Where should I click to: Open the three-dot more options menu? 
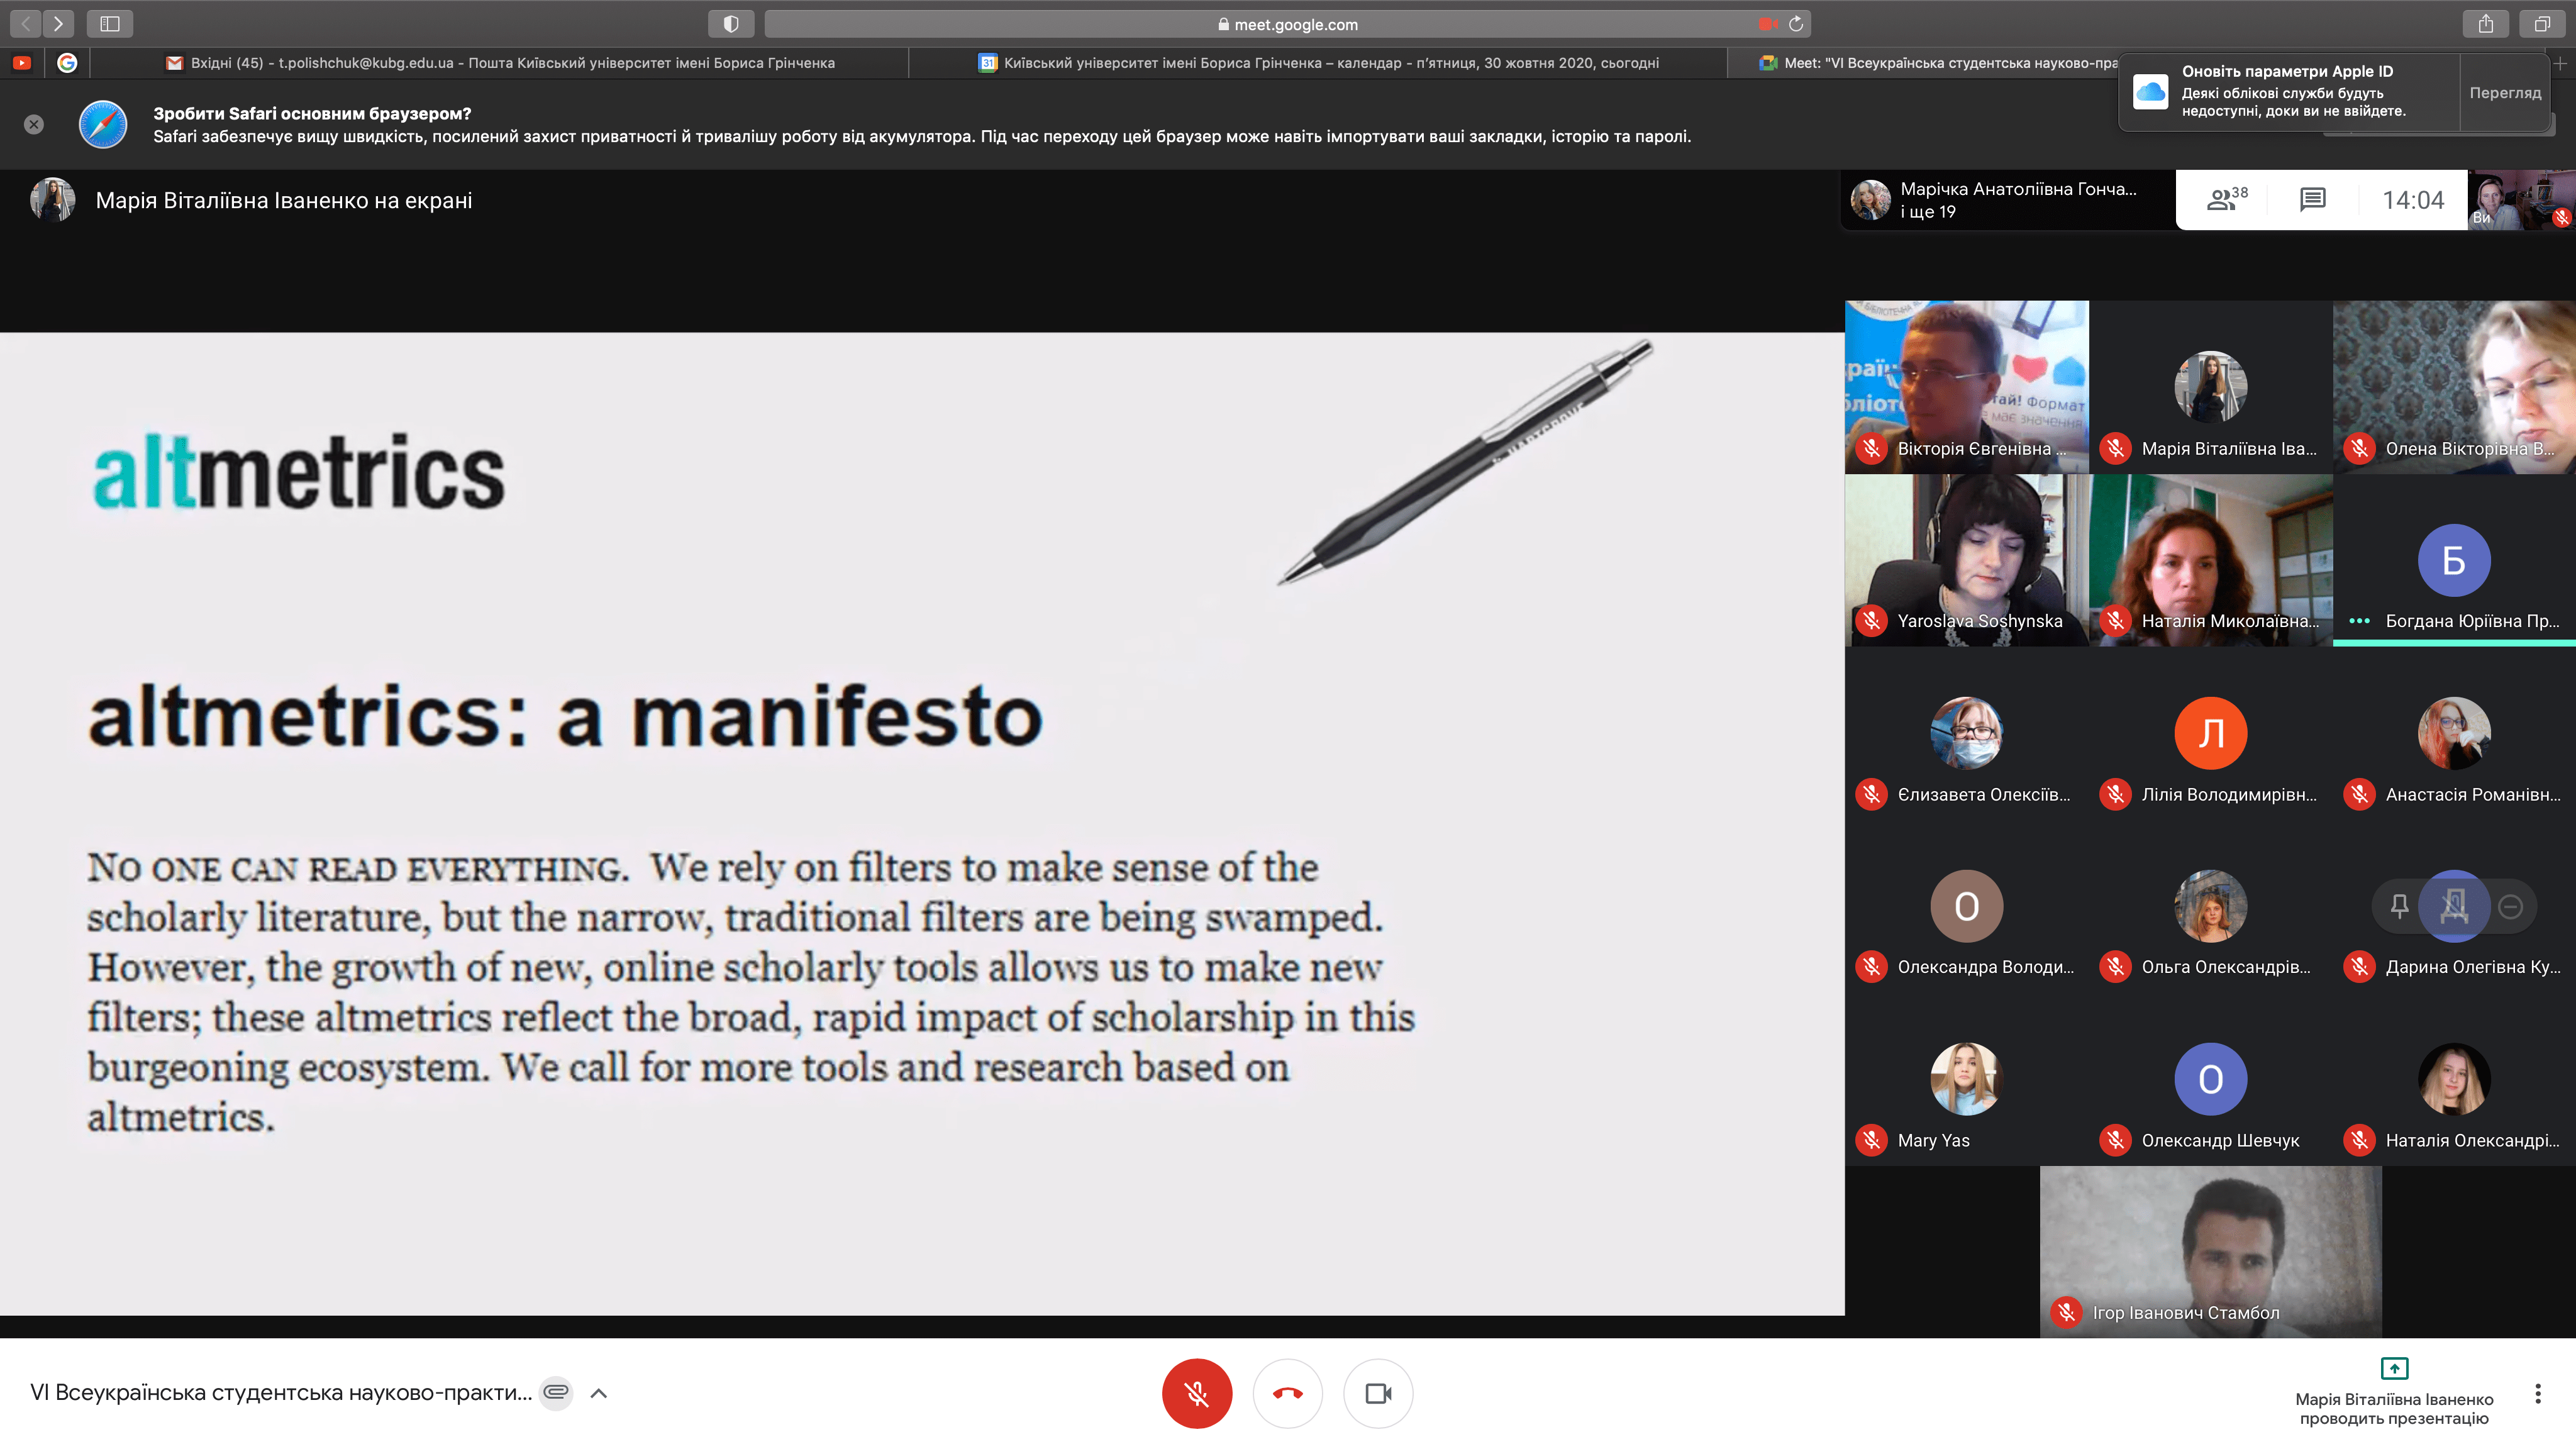(x=2537, y=1393)
